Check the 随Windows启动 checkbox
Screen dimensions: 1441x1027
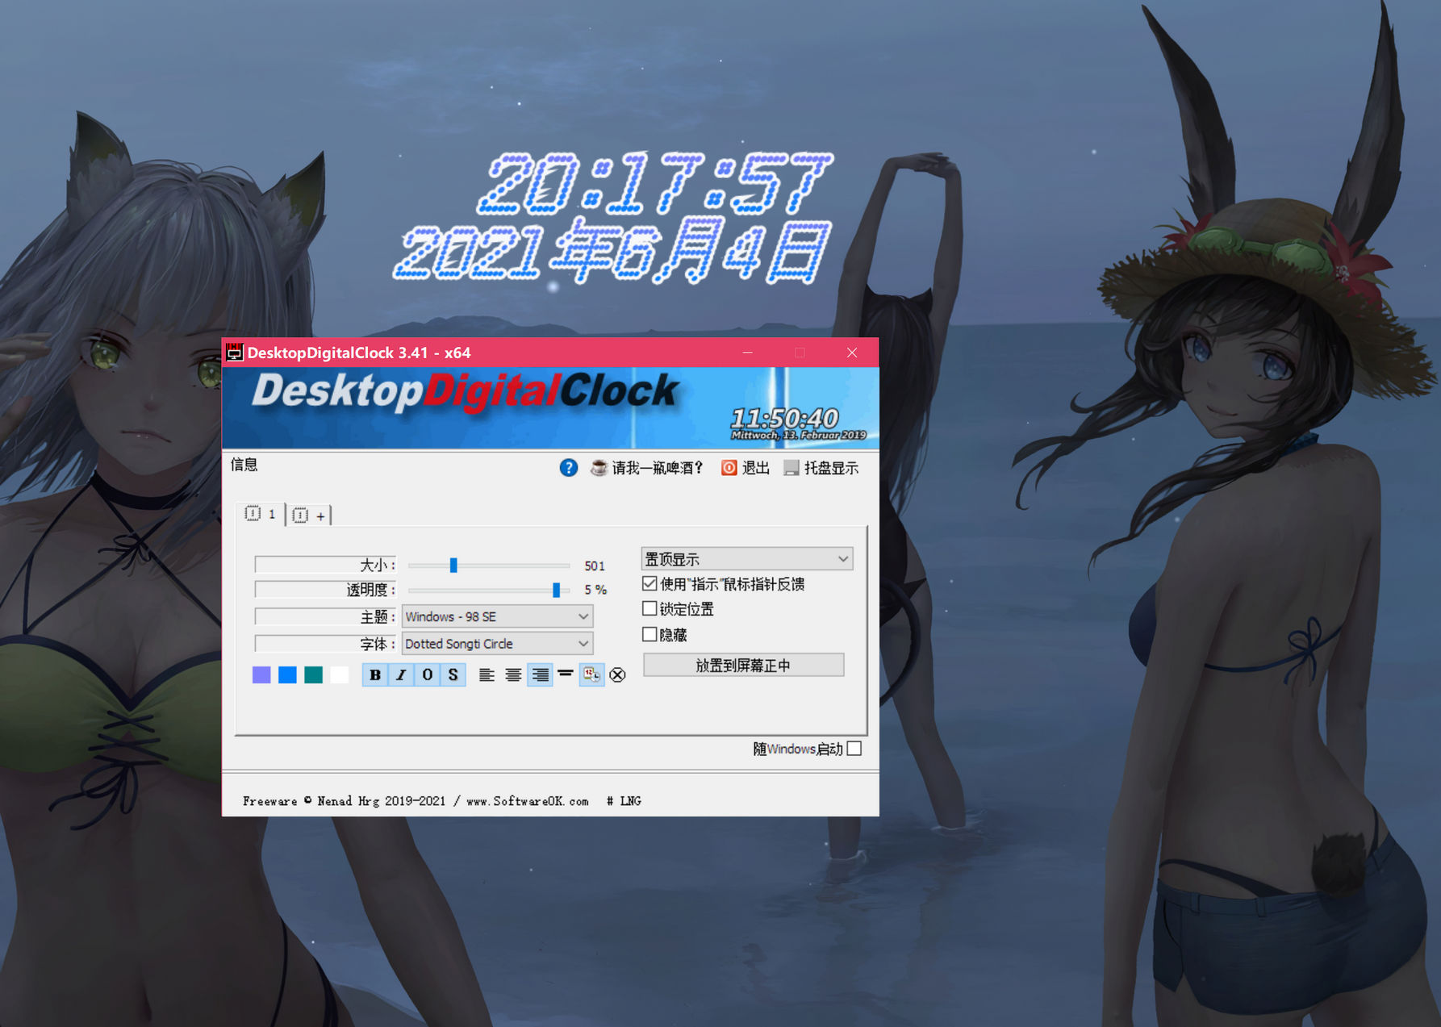(x=854, y=749)
